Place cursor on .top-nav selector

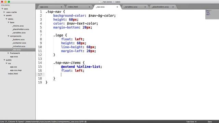point(53,12)
